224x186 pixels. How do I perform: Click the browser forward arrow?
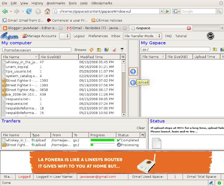tap(17, 11)
